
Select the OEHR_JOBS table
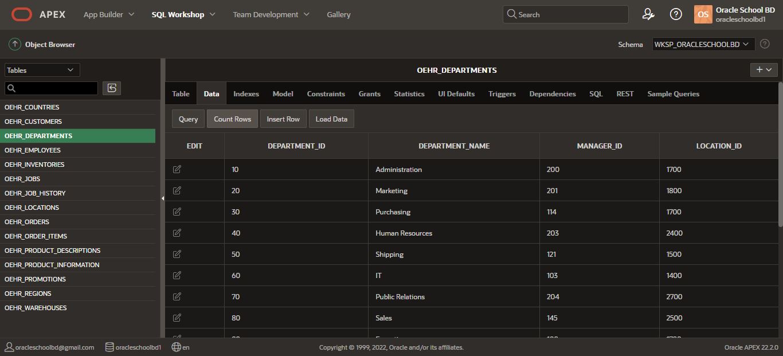pyautogui.click(x=78, y=179)
